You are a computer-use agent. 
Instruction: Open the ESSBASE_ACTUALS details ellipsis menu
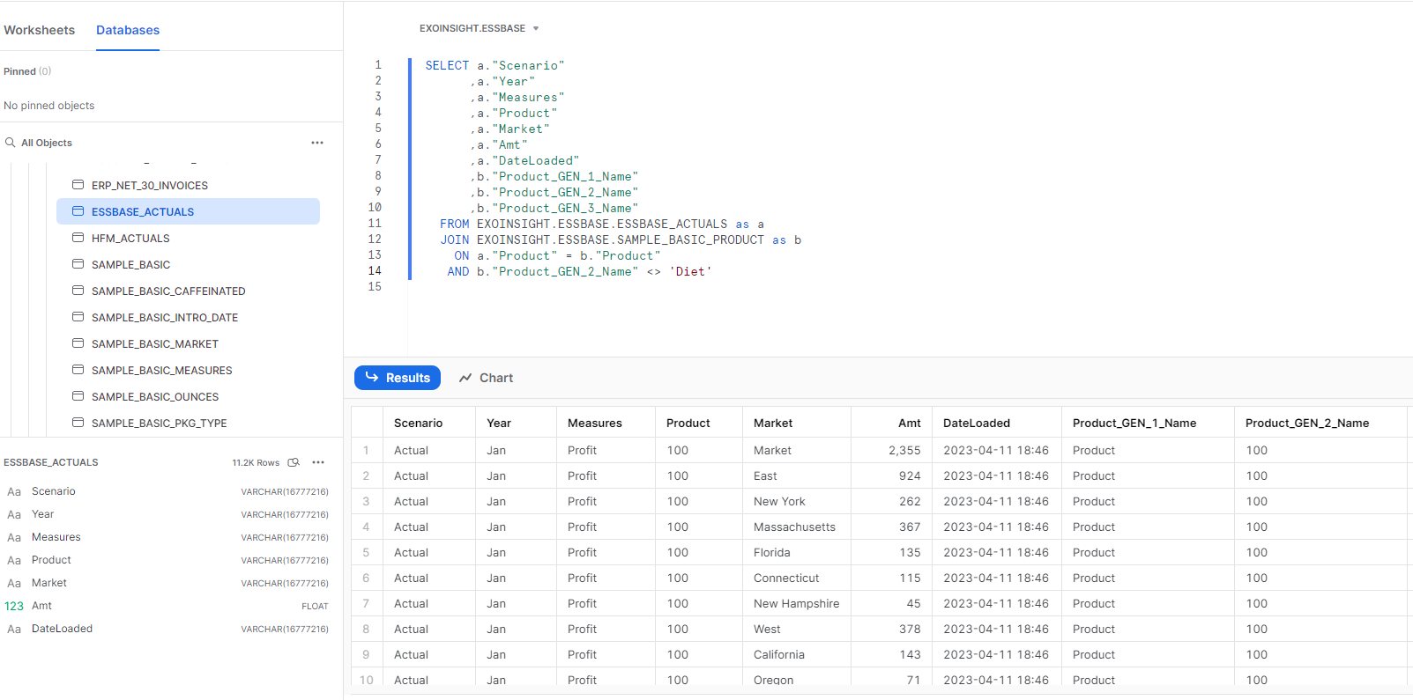click(318, 462)
